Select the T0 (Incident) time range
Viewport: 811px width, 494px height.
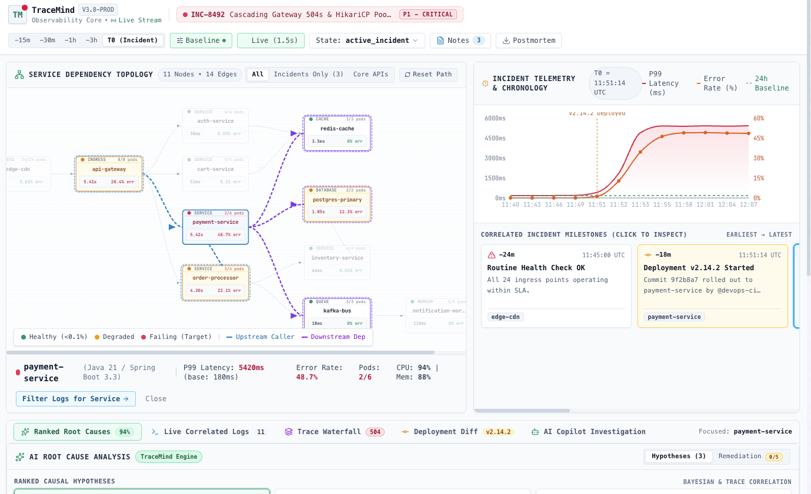click(133, 41)
